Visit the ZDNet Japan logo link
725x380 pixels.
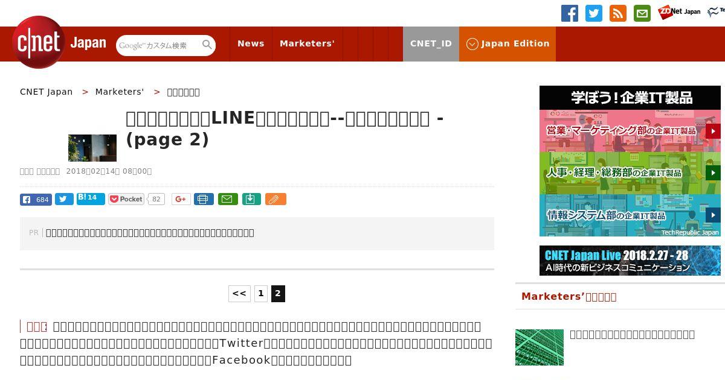[679, 11]
